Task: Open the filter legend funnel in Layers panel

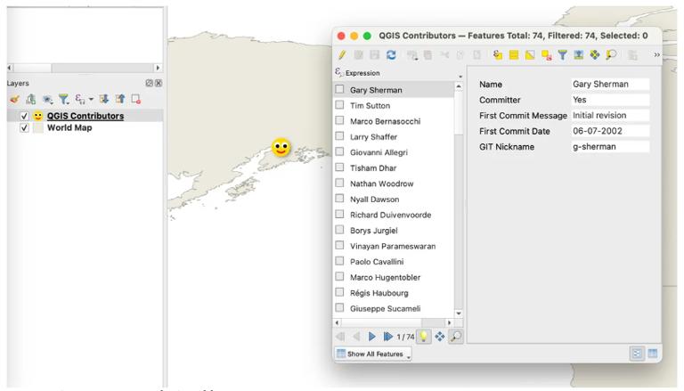Action: point(64,100)
